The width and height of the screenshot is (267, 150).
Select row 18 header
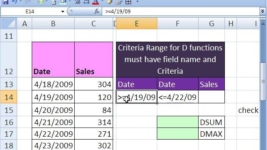[8, 145]
